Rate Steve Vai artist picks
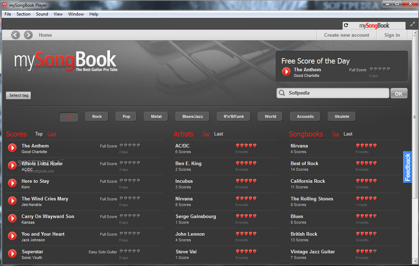 pyautogui.click(x=246, y=251)
